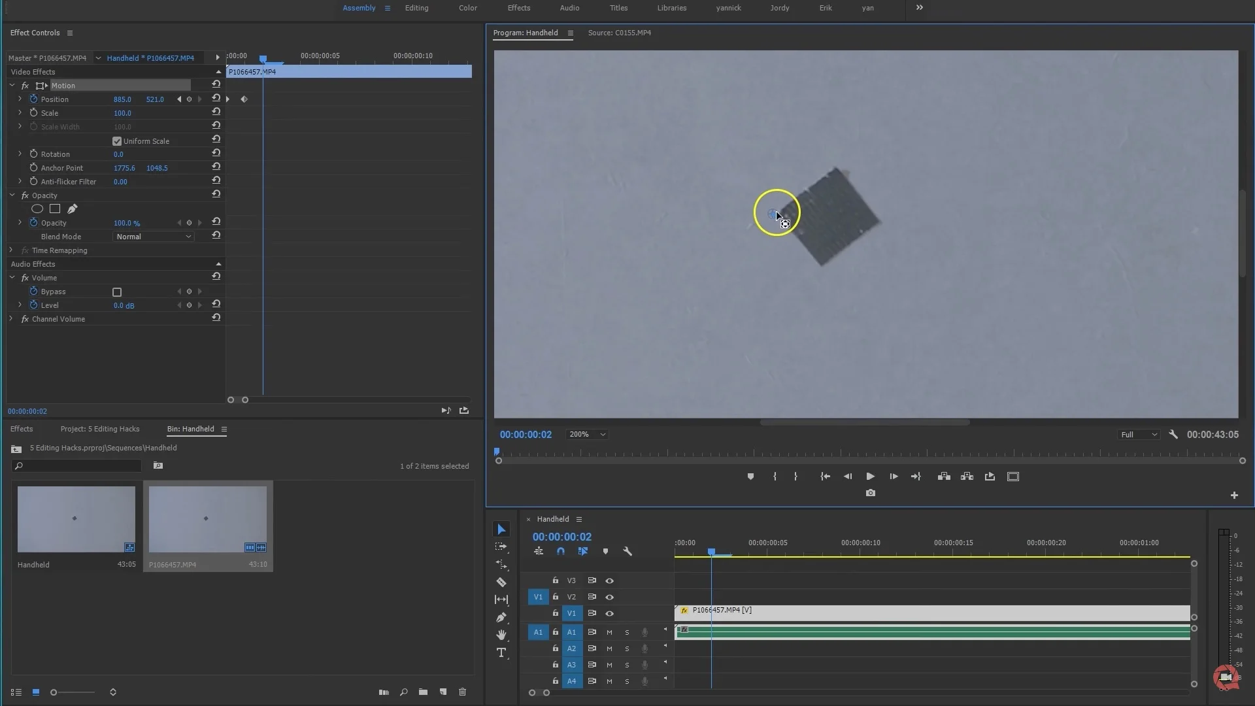Select the Pen tool in the timeline tools
The width and height of the screenshot is (1255, 706).
tap(501, 617)
